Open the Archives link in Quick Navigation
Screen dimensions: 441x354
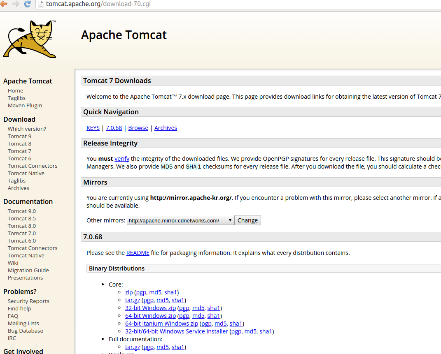(166, 128)
